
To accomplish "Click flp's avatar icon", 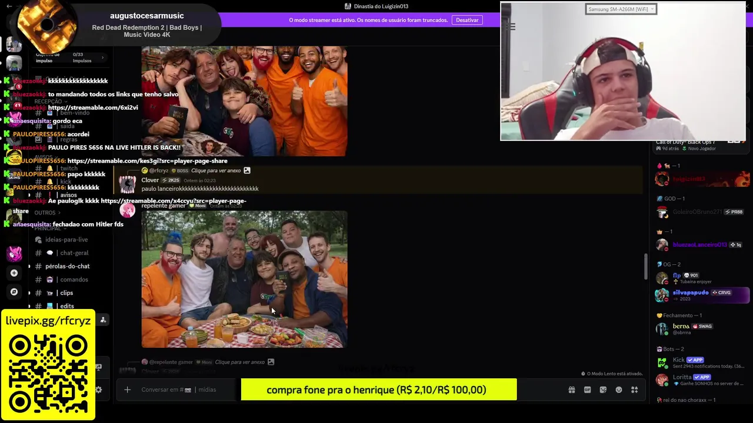I will [x=662, y=278].
